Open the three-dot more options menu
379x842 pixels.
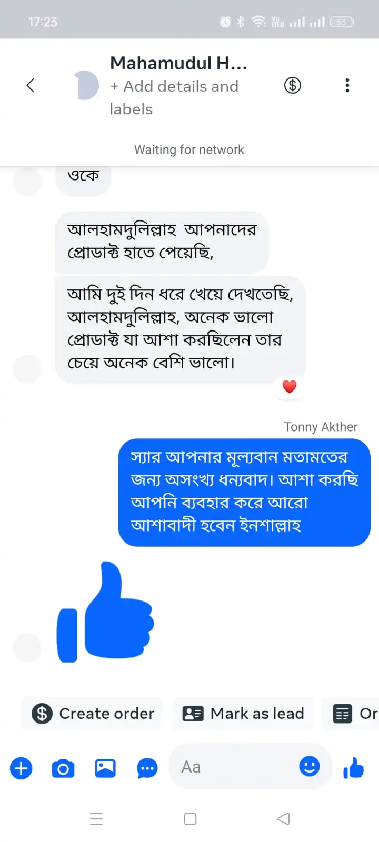tap(347, 85)
